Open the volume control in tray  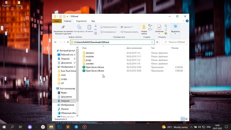click(x=200, y=127)
